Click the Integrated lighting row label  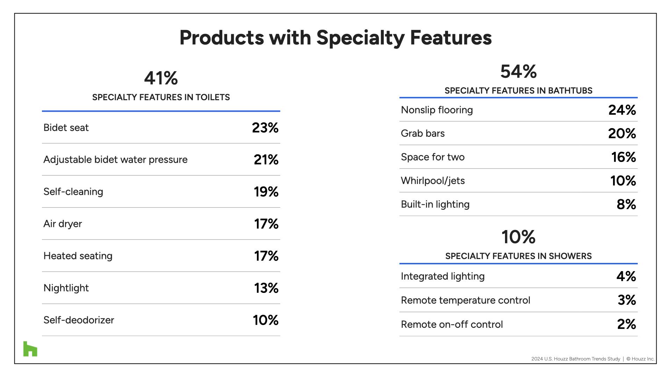pos(443,276)
